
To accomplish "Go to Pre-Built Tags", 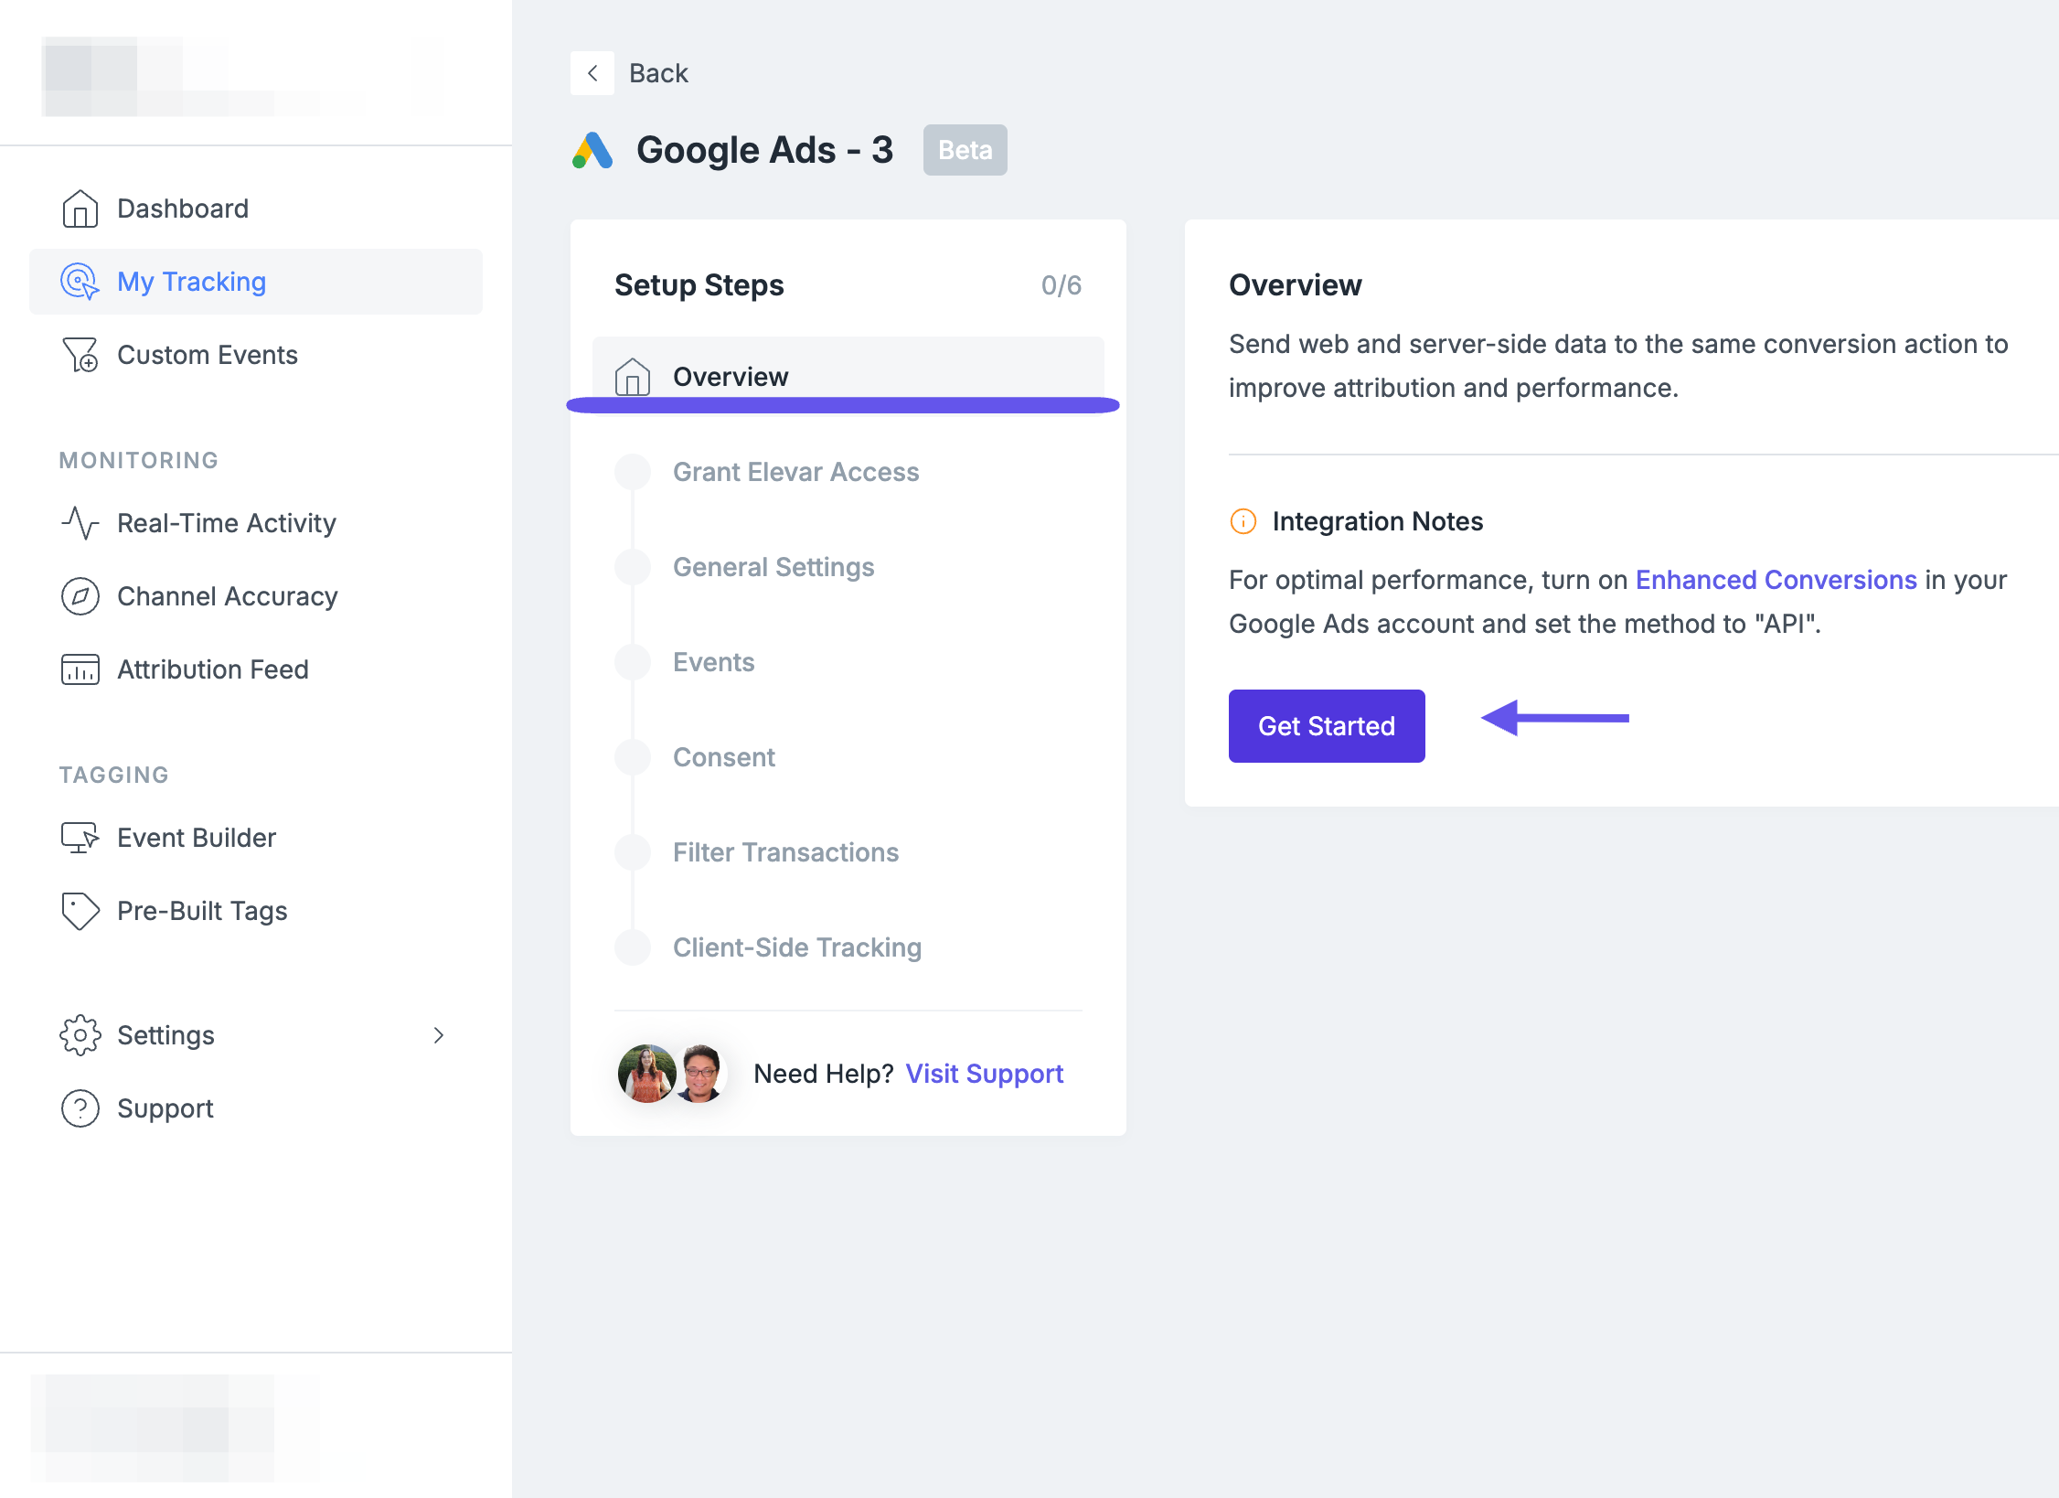I will click(x=256, y=911).
